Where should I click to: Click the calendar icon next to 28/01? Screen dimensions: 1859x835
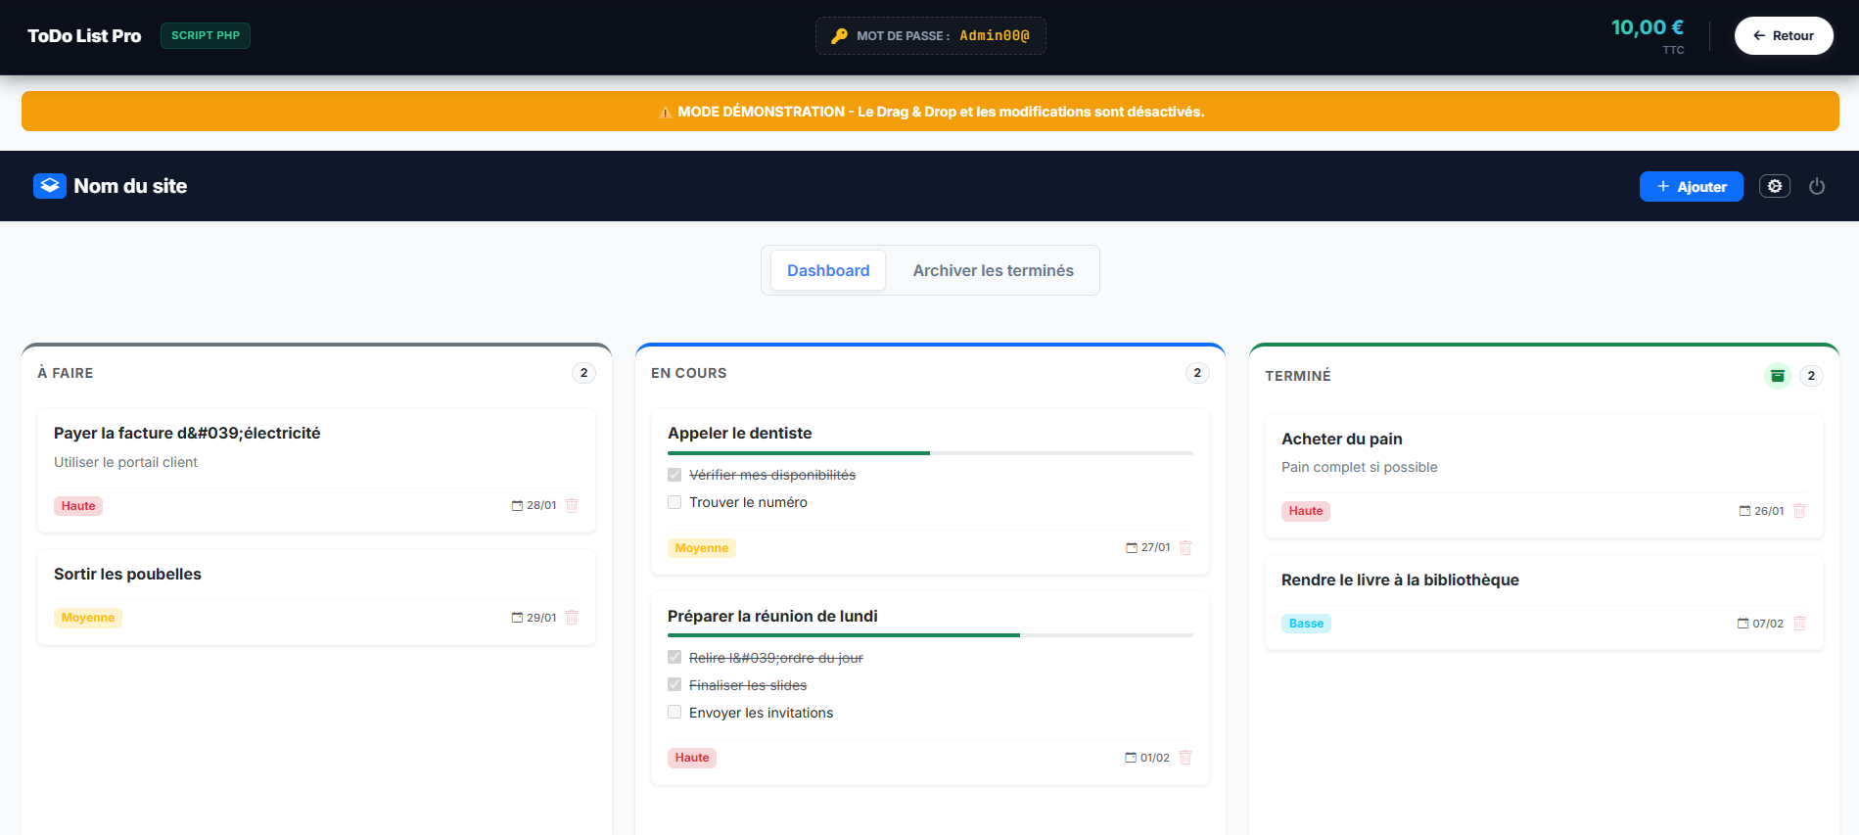coord(517,506)
